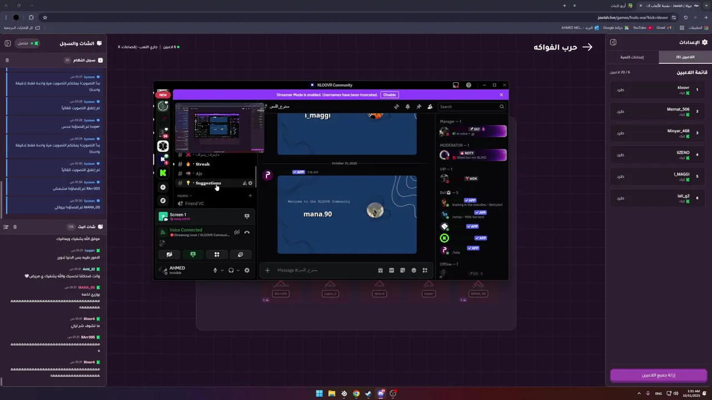This screenshot has height=400, width=712.
Task: Toggle noise suppression in voice panel
Action: (x=237, y=232)
